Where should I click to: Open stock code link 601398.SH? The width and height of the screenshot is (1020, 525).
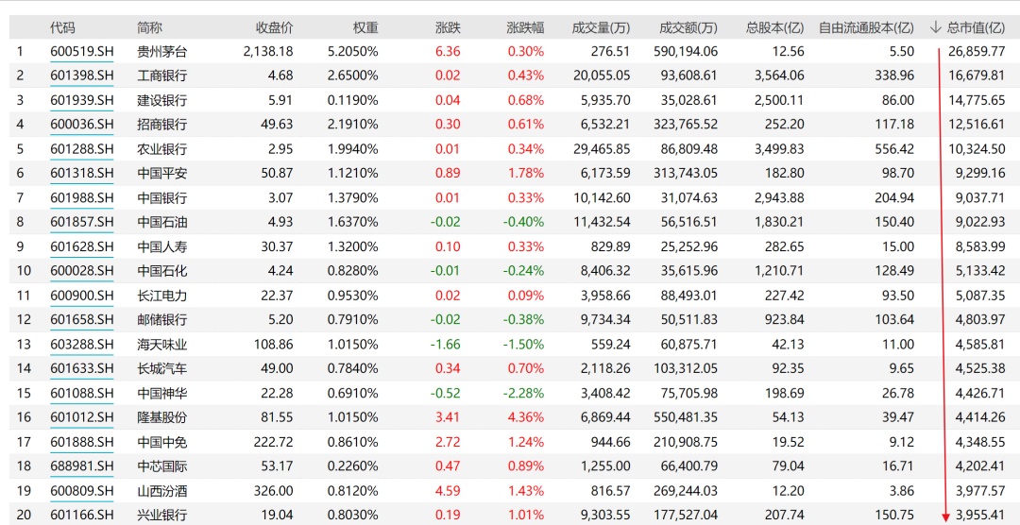click(x=81, y=76)
